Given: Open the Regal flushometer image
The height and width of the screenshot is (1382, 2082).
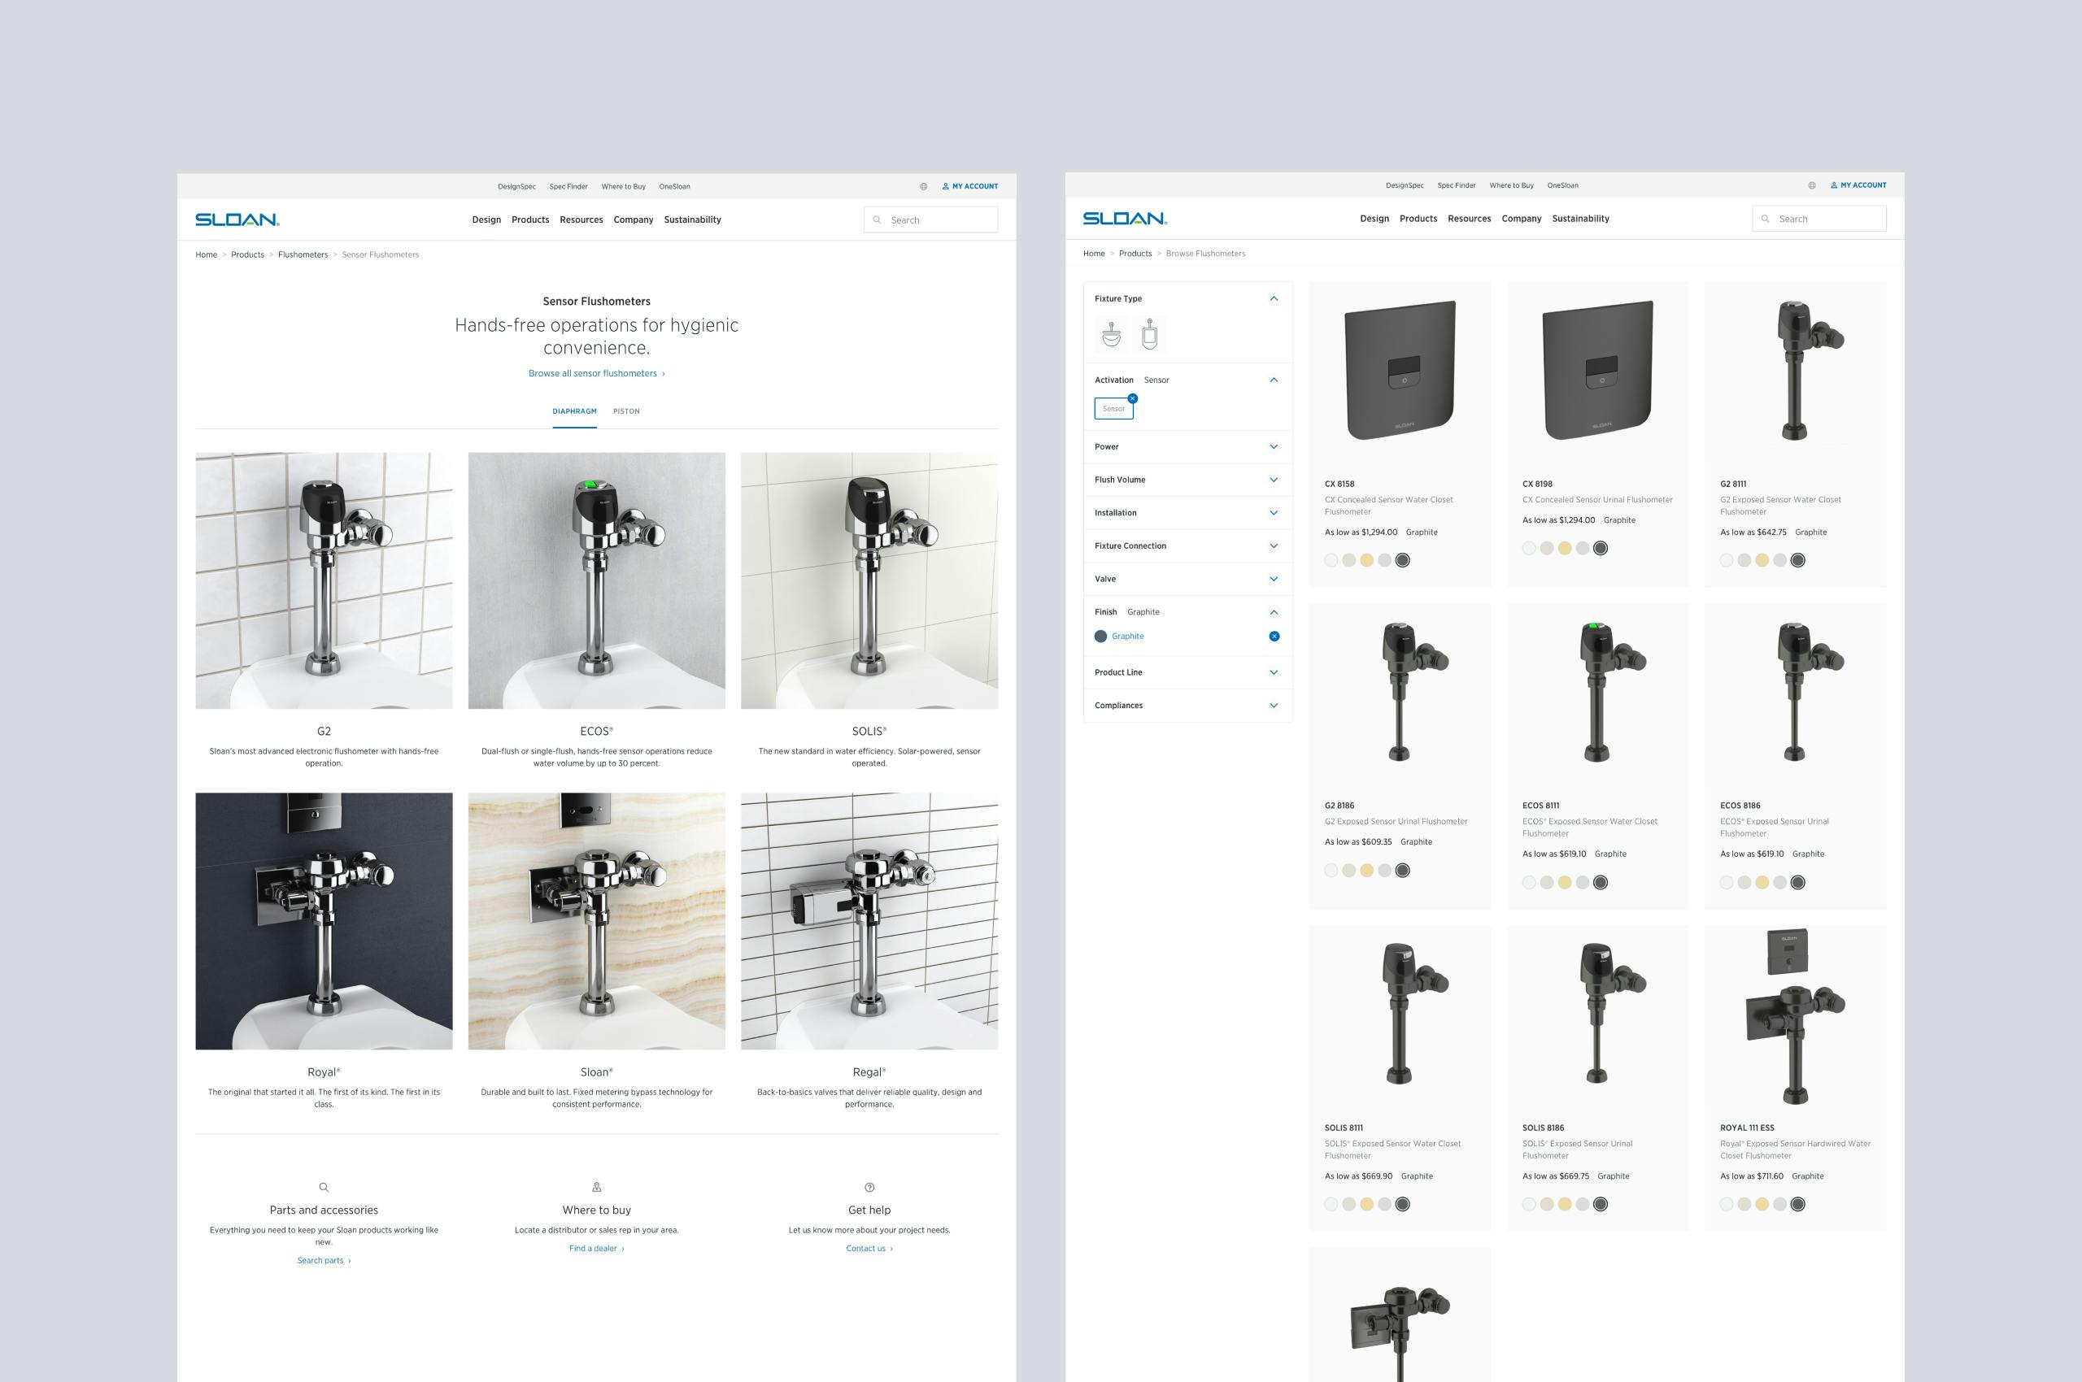Looking at the screenshot, I should pyautogui.click(x=869, y=921).
